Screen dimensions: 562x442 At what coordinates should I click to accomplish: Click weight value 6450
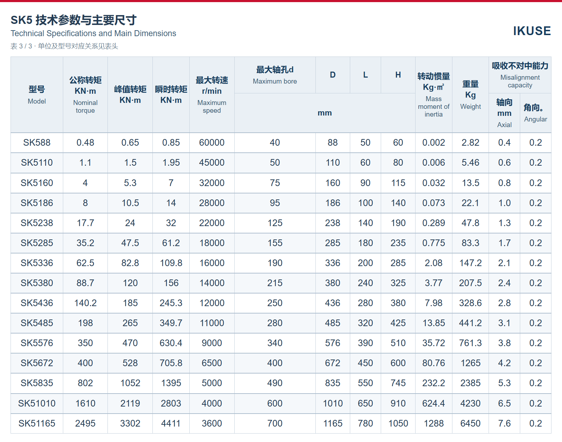[470, 423]
